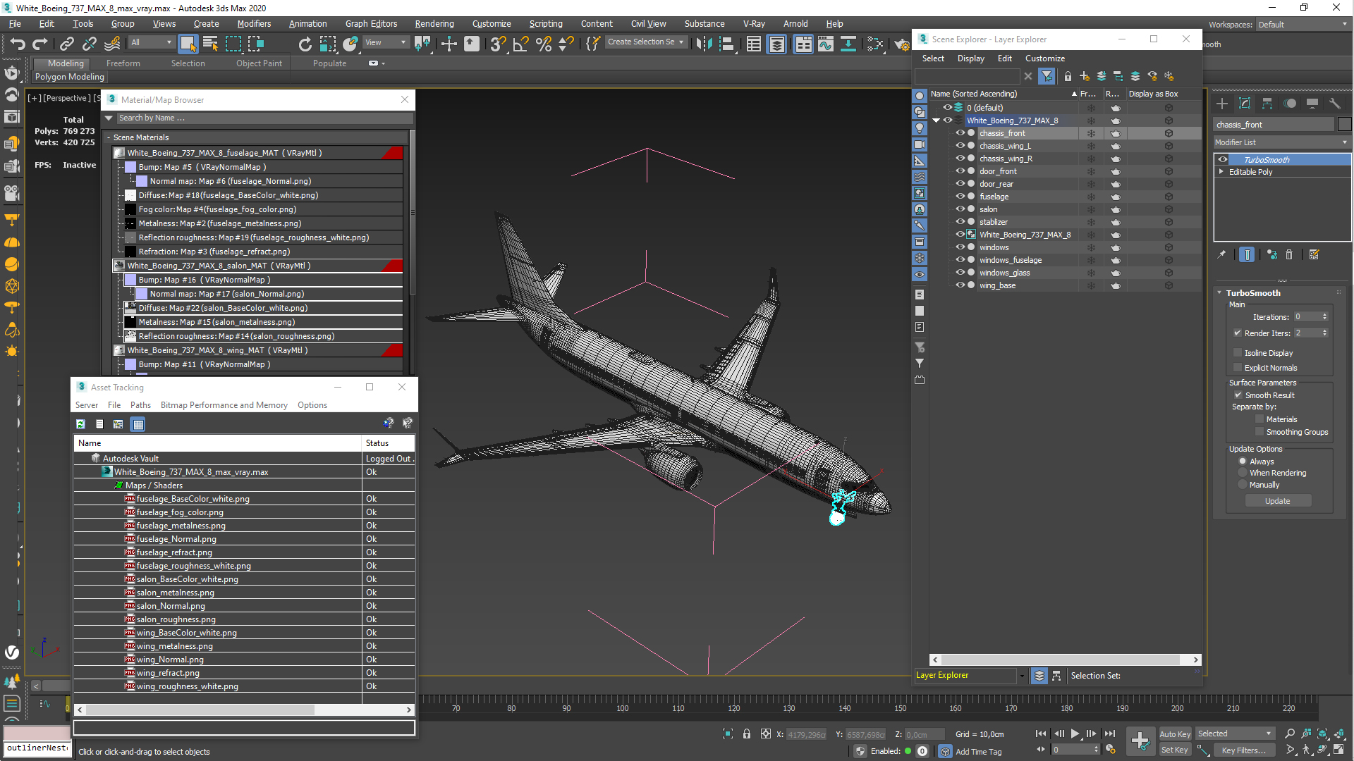1354x761 pixels.
Task: Uncheck the Render Iters checkbox
Action: point(1238,333)
